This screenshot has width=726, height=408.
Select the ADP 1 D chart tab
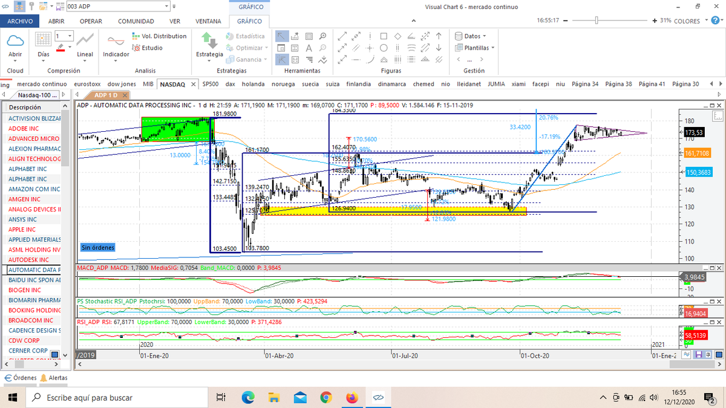[106, 96]
